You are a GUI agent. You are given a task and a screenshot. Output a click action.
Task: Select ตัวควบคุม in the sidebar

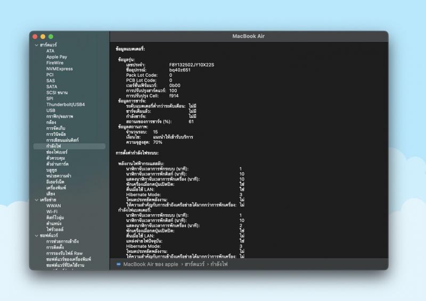pyautogui.click(x=55, y=158)
